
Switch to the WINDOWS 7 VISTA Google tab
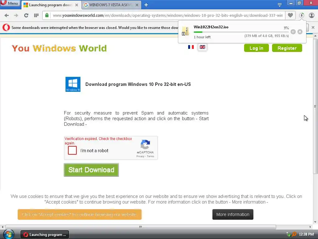pyautogui.click(x=111, y=5)
